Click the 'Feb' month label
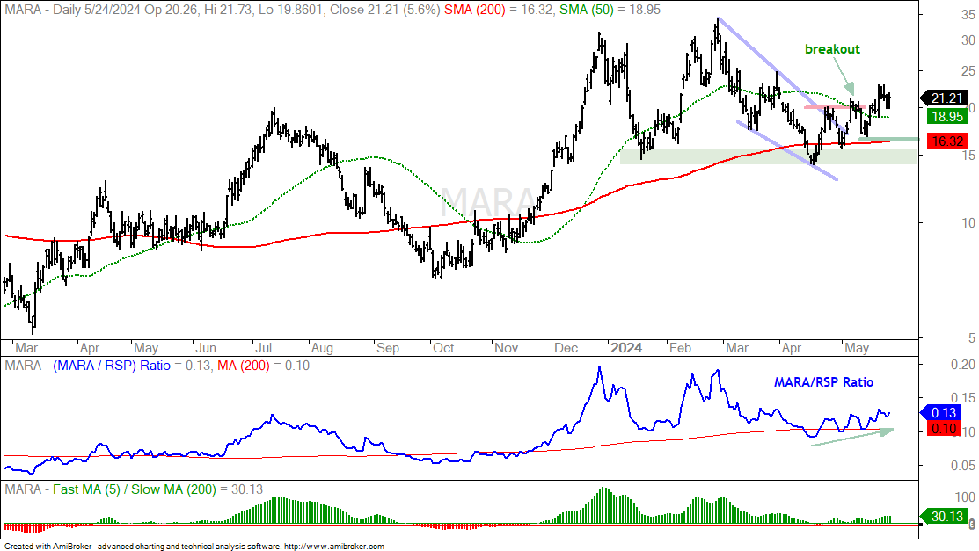 pyautogui.click(x=680, y=348)
